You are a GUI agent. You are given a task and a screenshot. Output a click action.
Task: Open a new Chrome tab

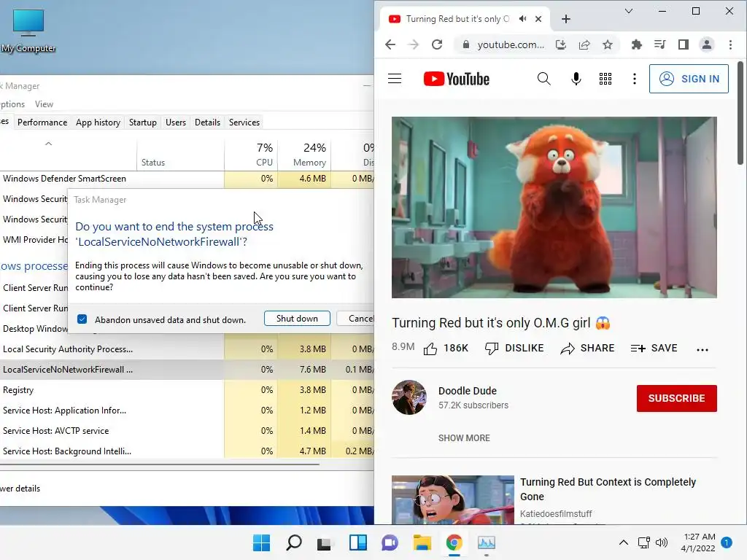pos(565,19)
